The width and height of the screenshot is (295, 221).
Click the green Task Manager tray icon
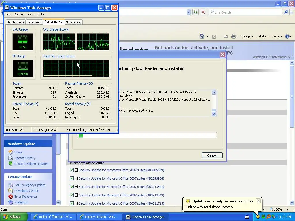[x=263, y=217]
